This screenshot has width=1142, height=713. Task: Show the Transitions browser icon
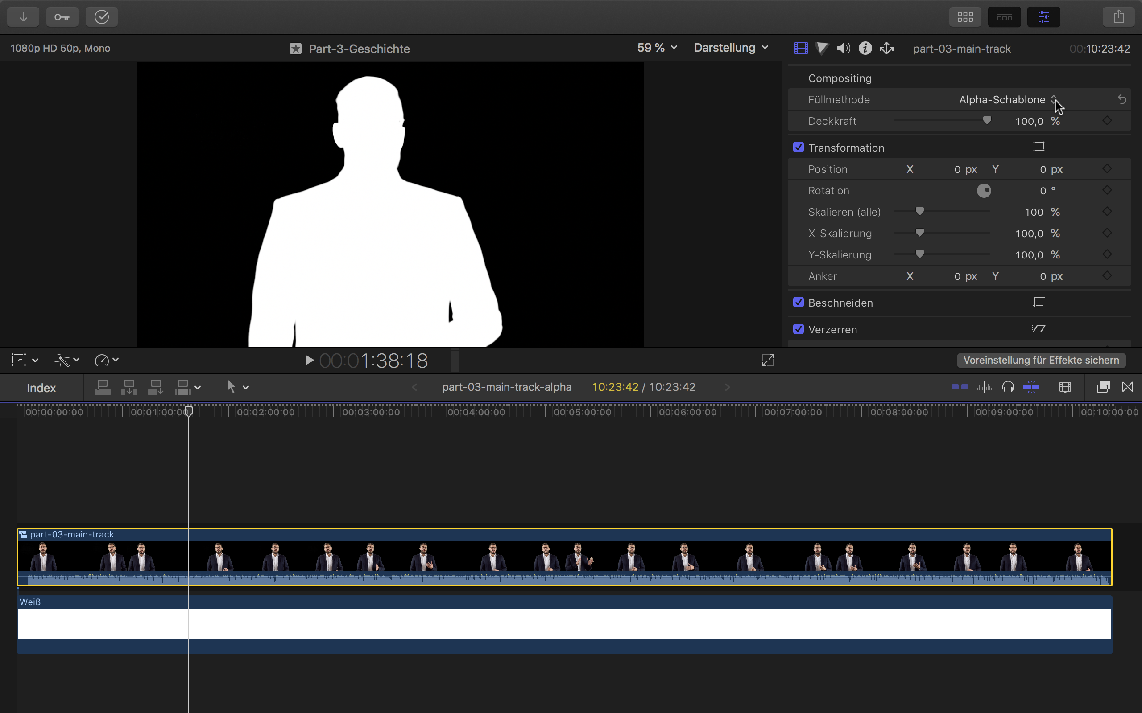click(x=1127, y=387)
